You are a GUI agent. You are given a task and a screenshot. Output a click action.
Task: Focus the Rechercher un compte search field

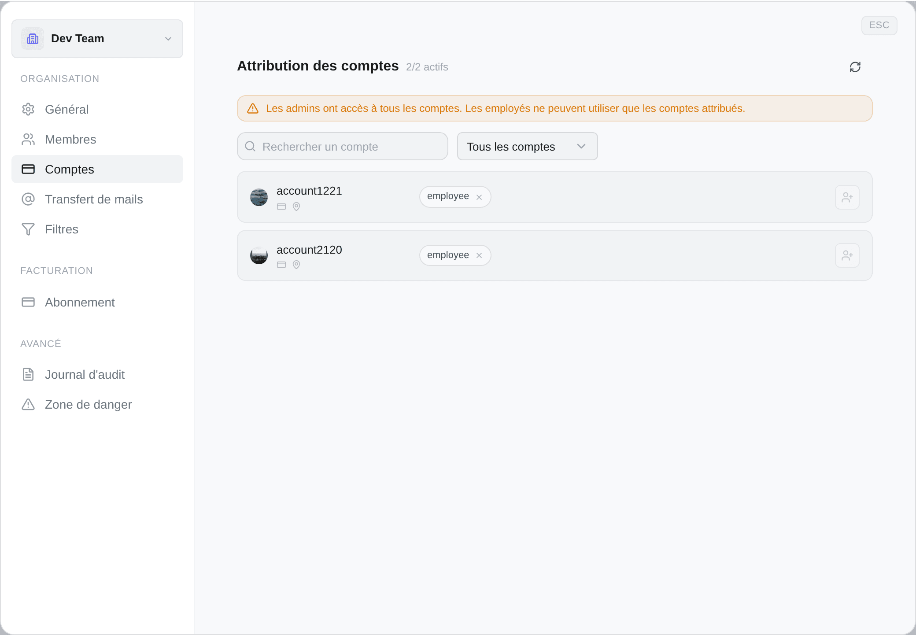pyautogui.click(x=343, y=146)
